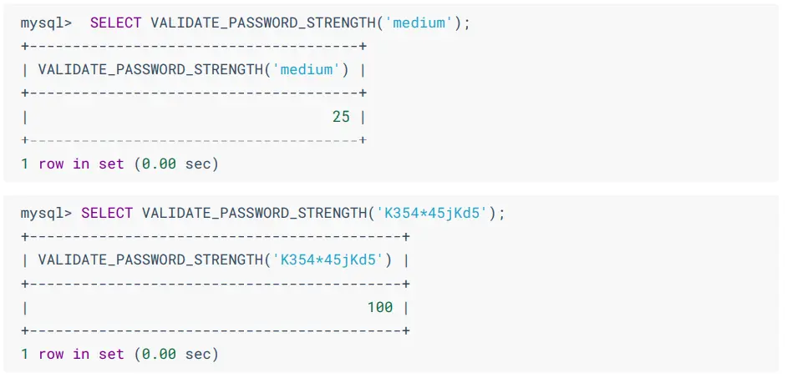This screenshot has width=787, height=378.
Task: Click the result value 25
Action: [x=341, y=117]
